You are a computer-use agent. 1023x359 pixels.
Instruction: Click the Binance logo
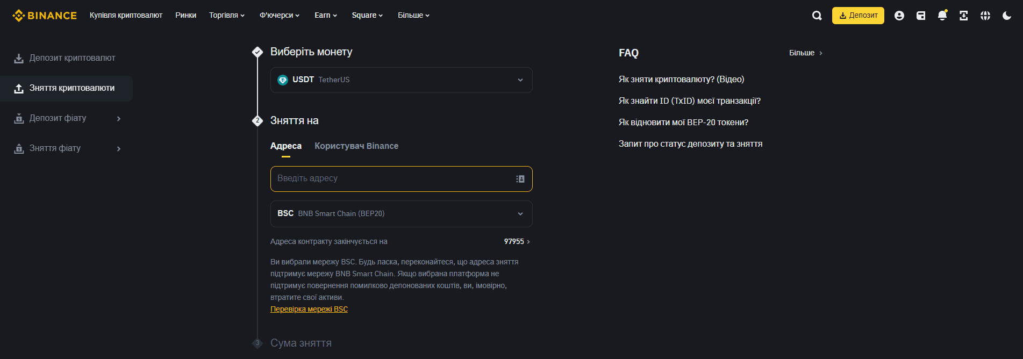click(x=45, y=16)
